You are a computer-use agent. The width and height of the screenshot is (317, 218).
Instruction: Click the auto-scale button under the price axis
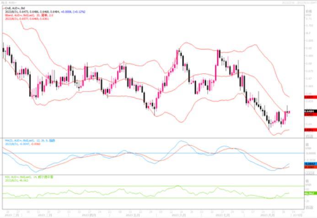(x=310, y=136)
